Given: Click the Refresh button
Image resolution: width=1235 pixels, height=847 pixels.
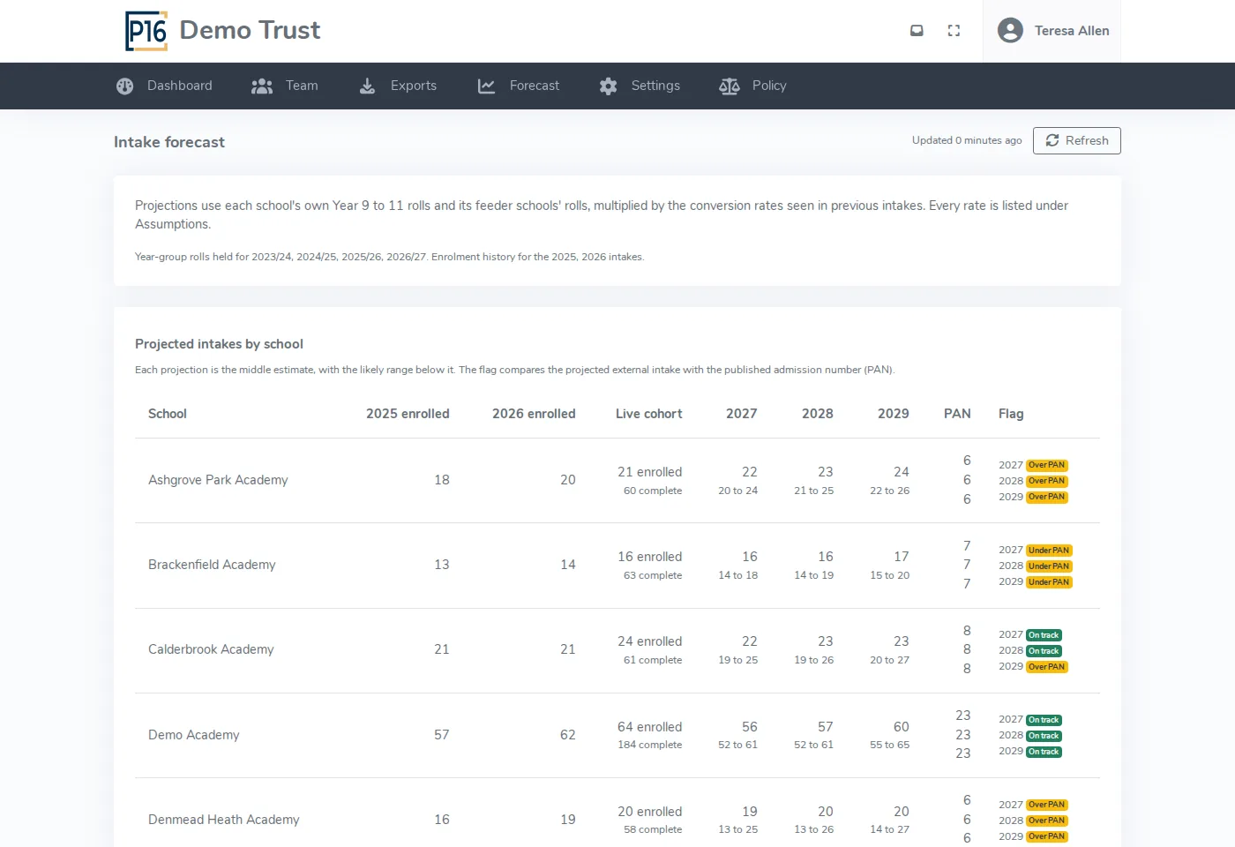Looking at the screenshot, I should click(1077, 140).
